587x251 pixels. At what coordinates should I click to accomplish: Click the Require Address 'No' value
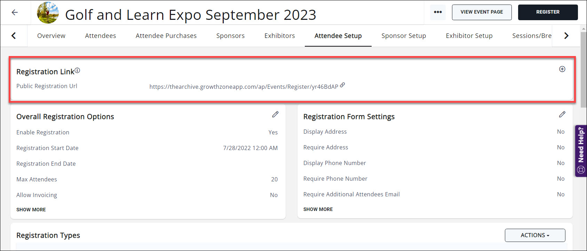[x=561, y=147]
